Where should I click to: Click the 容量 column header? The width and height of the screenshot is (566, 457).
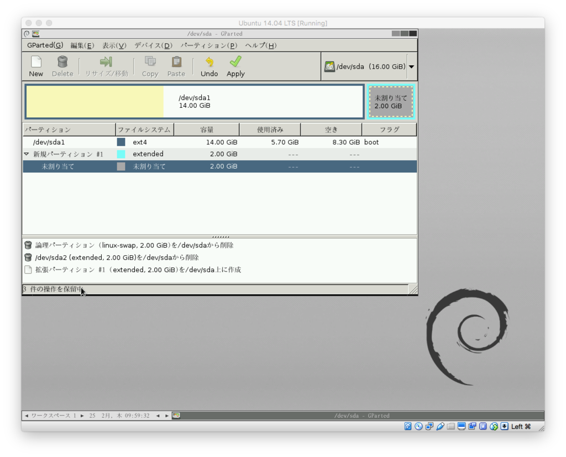[x=207, y=130]
